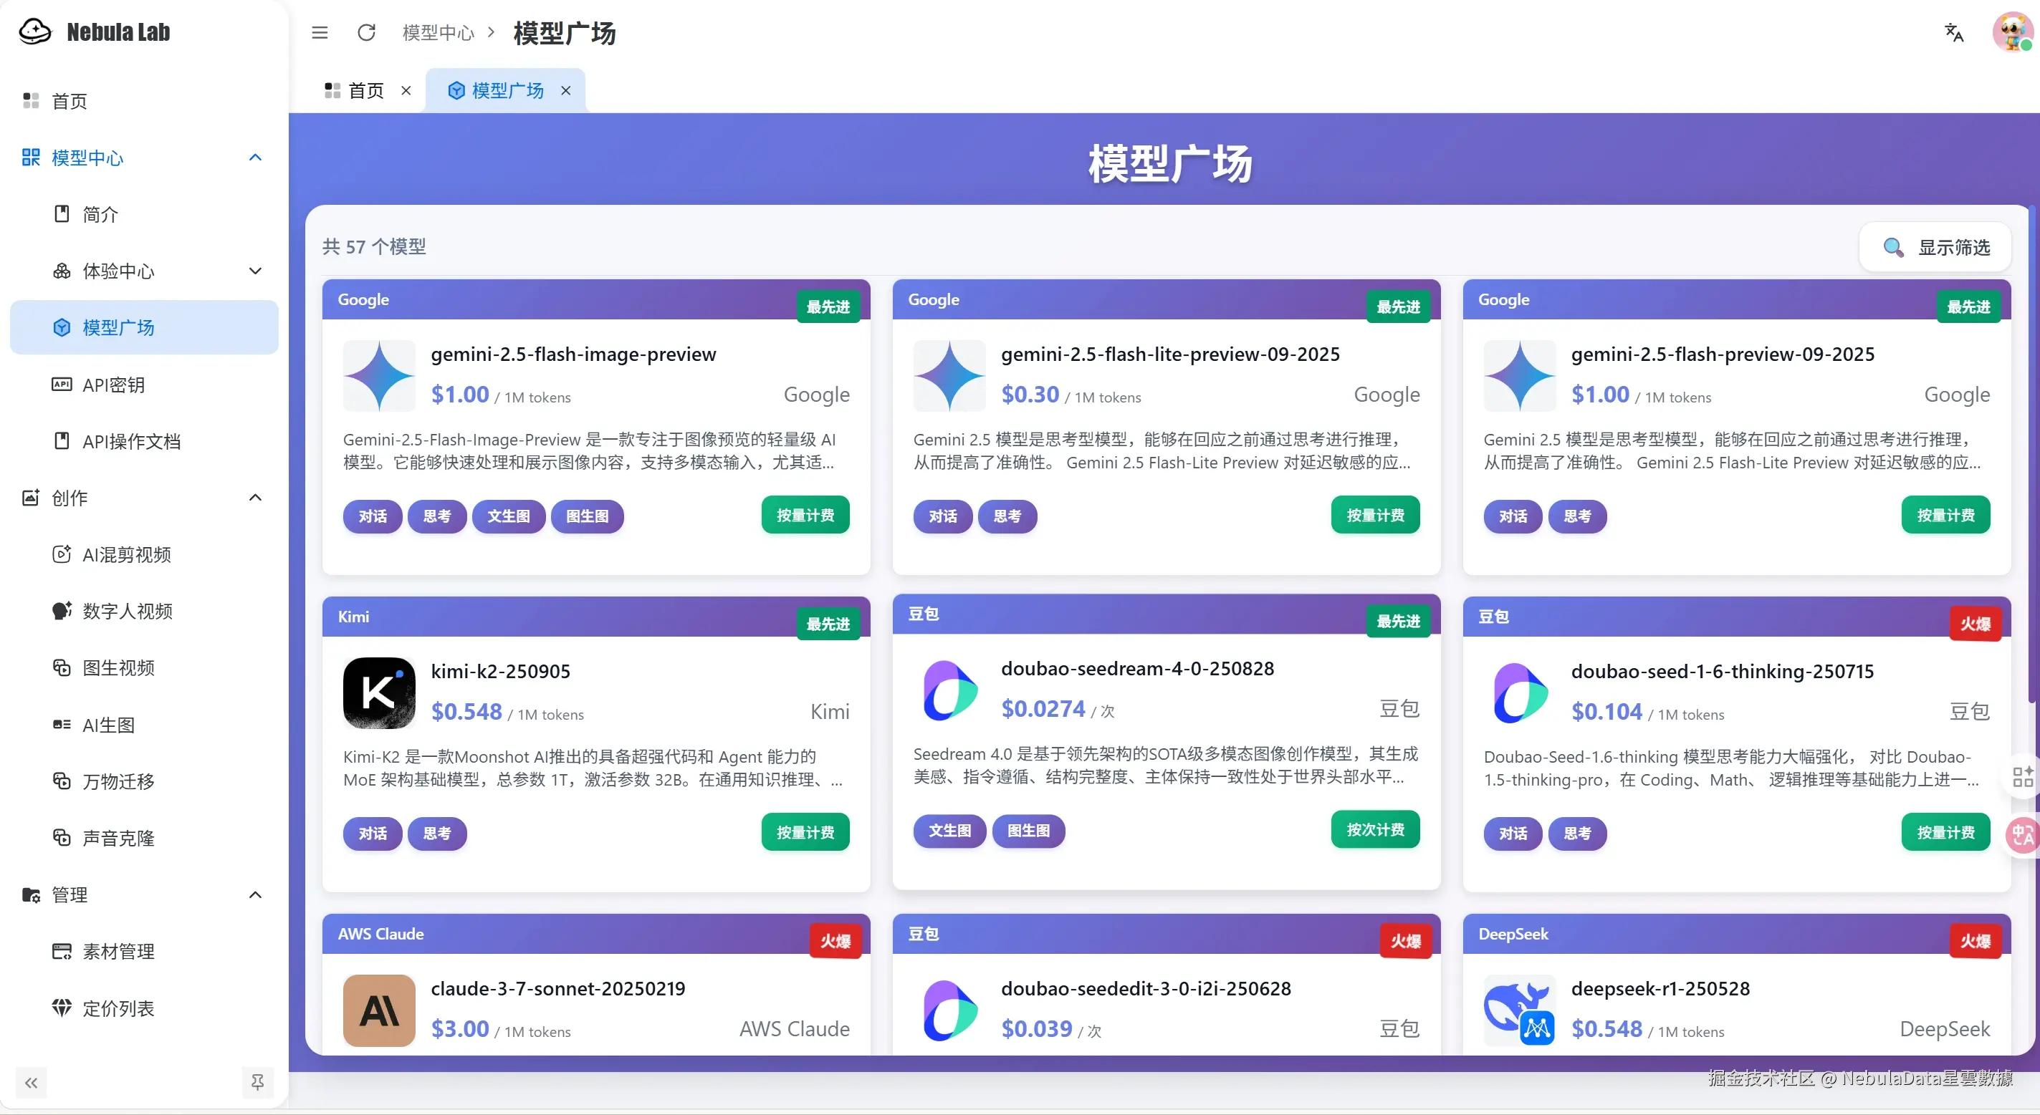Click the sidebar pin icon

point(257,1083)
